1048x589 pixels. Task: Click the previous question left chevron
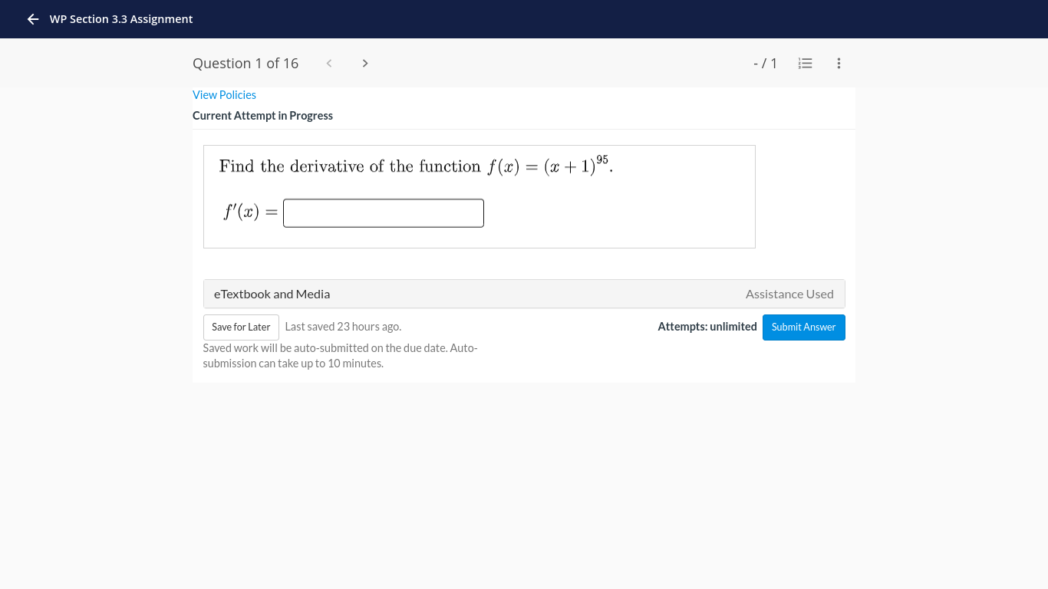328,63
